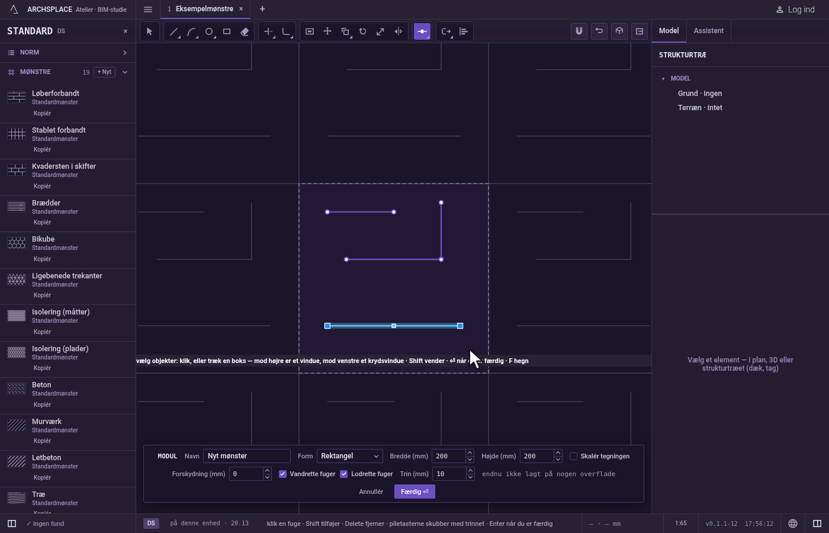Click Annullér to cancel the module
Image resolution: width=829 pixels, height=533 pixels.
click(371, 492)
